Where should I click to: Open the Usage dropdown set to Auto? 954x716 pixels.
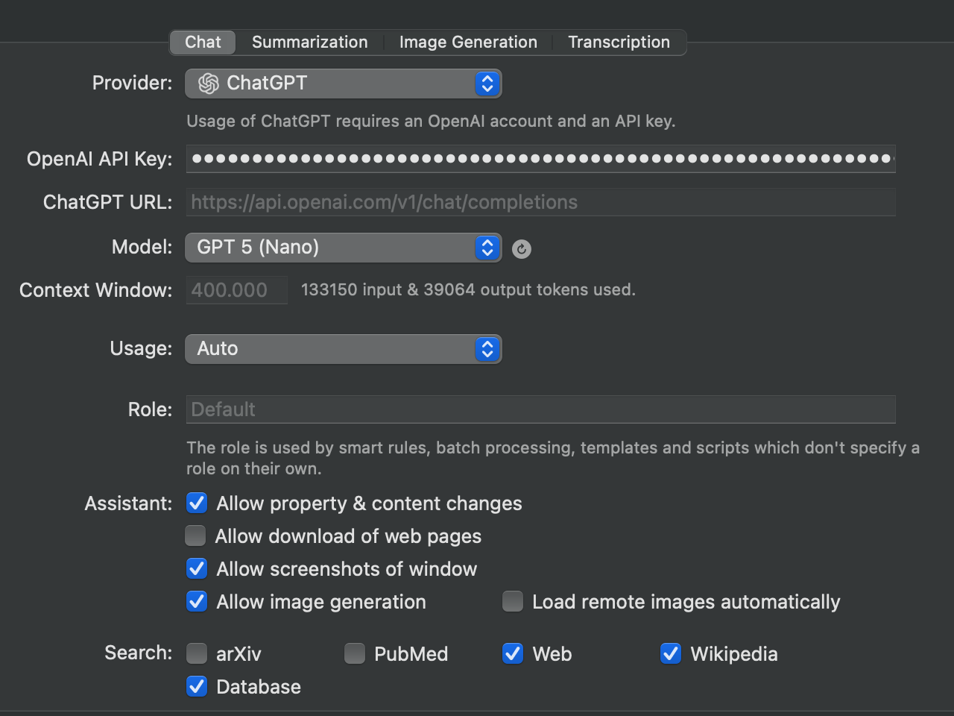click(x=343, y=349)
